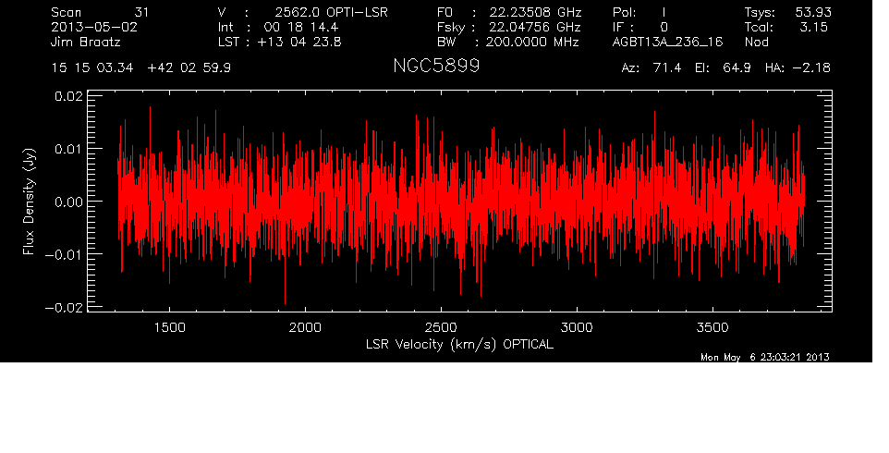Select sky frequency 22.04756 GHz
The height and width of the screenshot is (453, 889).
533,27
